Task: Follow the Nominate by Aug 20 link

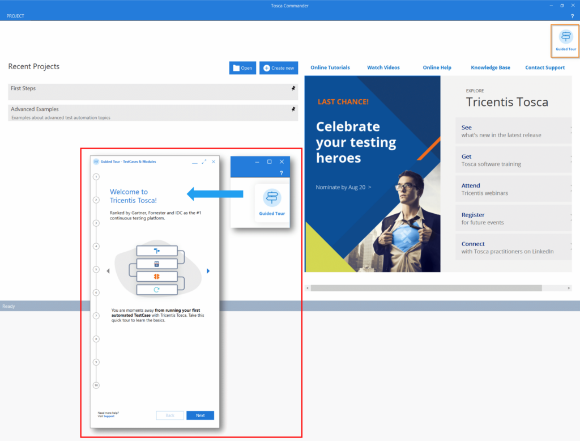Action: tap(343, 187)
